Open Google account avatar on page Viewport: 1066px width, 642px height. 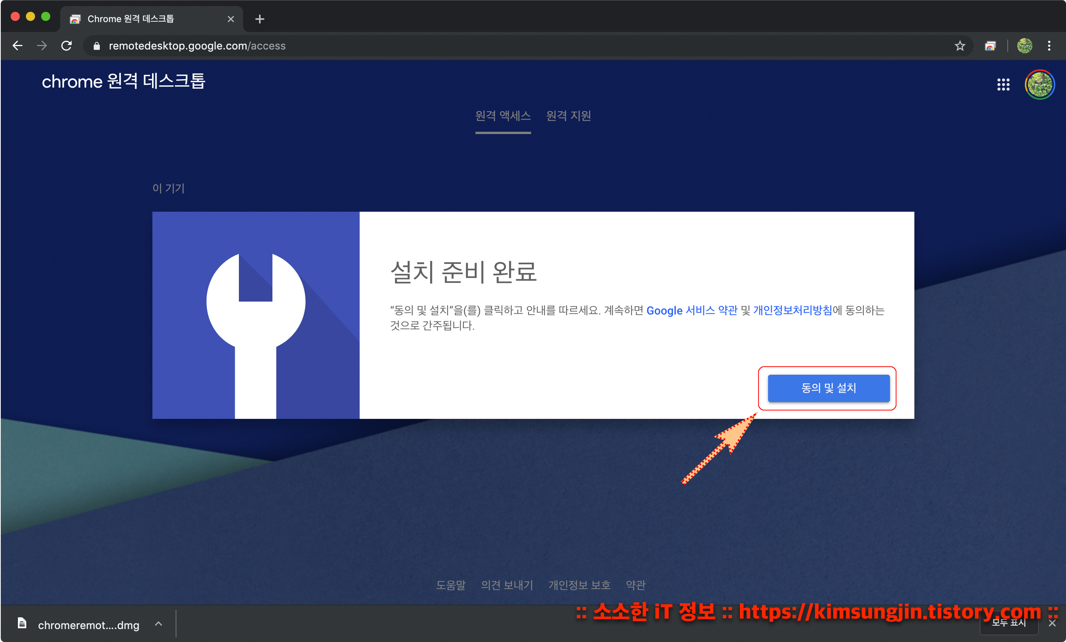click(x=1039, y=84)
